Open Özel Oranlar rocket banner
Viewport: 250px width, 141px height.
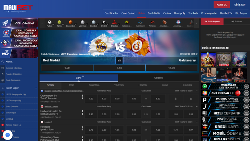pos(19,23)
